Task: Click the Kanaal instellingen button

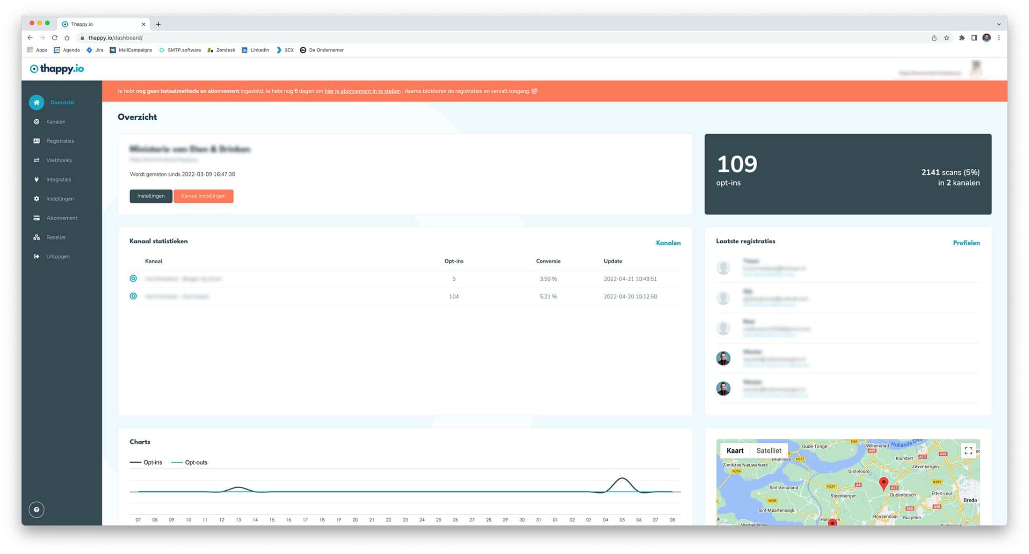Action: (x=203, y=196)
